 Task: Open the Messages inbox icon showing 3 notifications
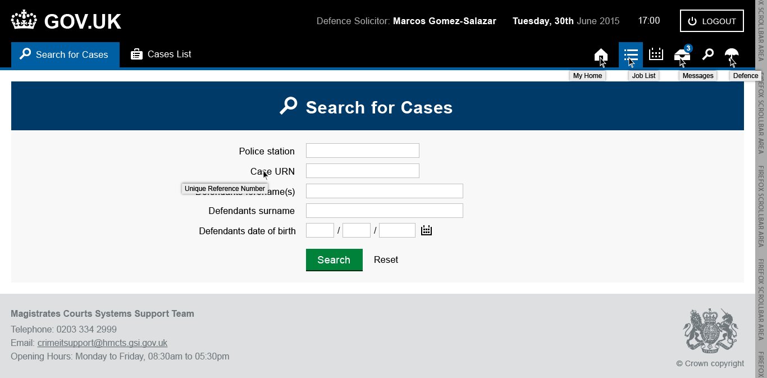pyautogui.click(x=681, y=56)
